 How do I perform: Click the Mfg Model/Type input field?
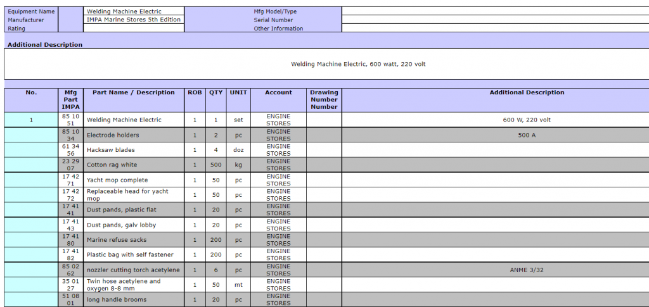pos(494,11)
